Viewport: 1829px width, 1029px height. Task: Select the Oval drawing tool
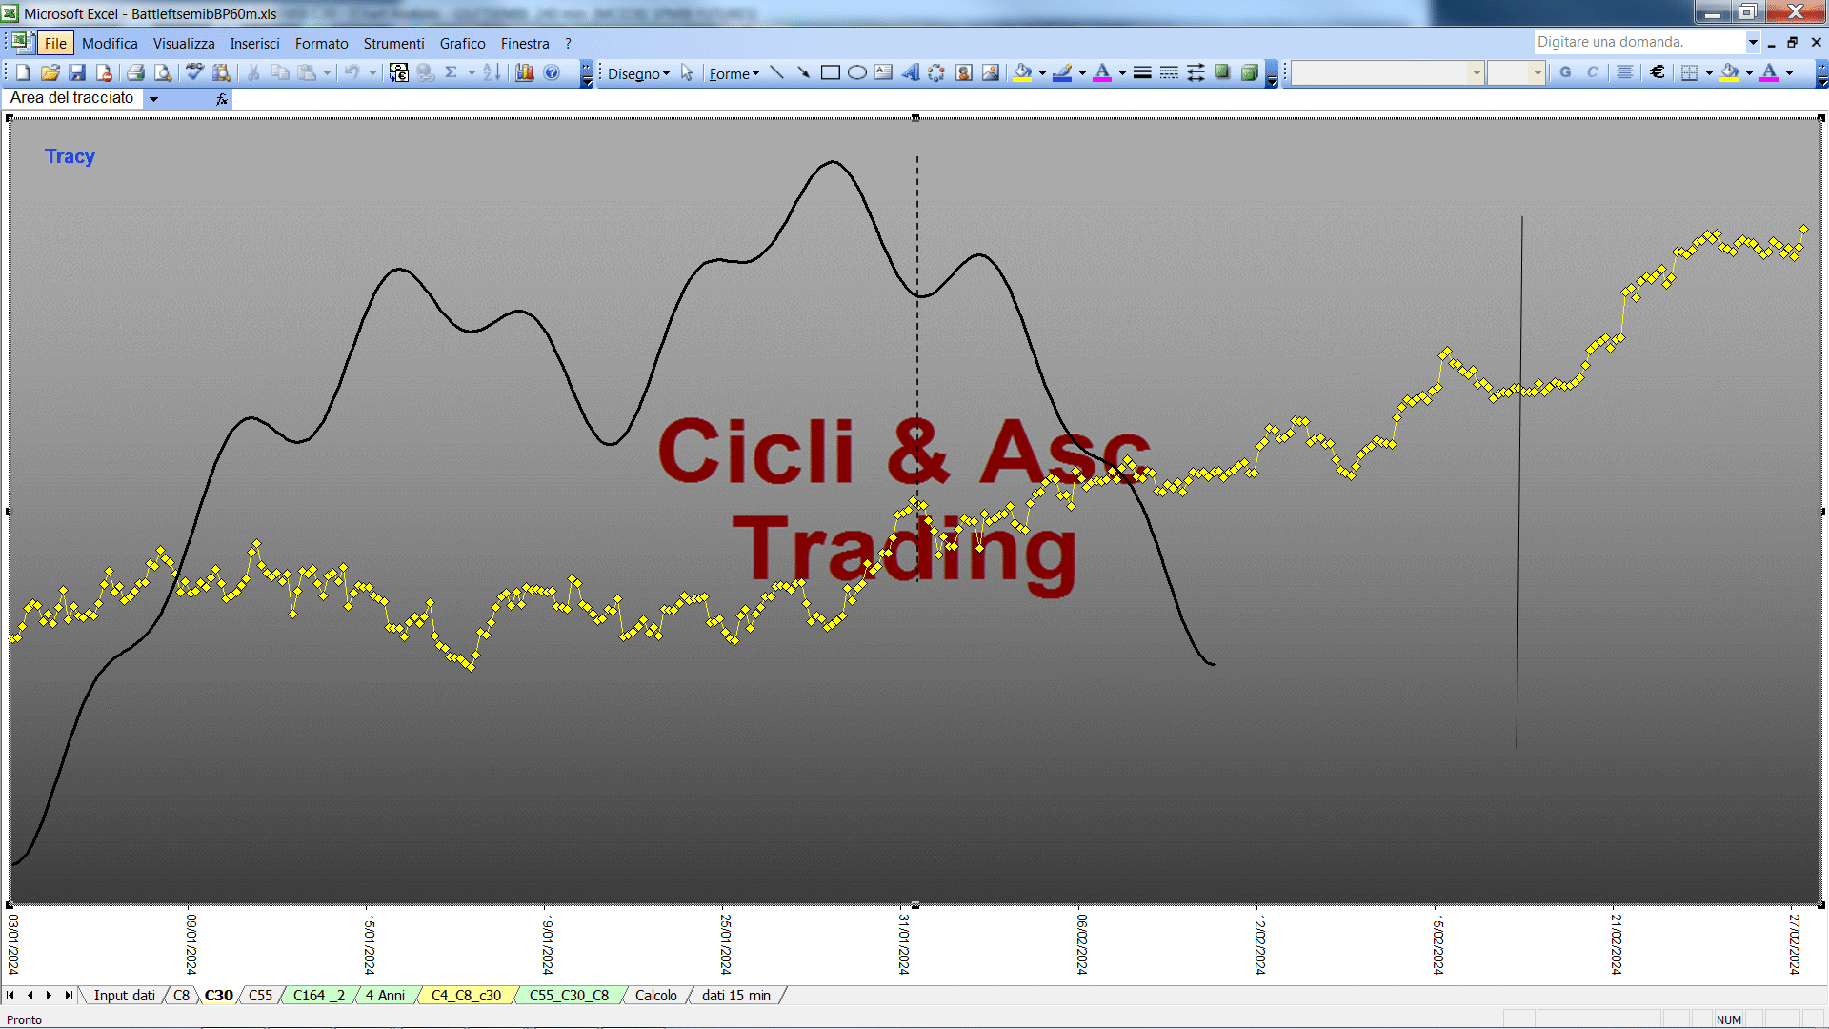click(856, 72)
